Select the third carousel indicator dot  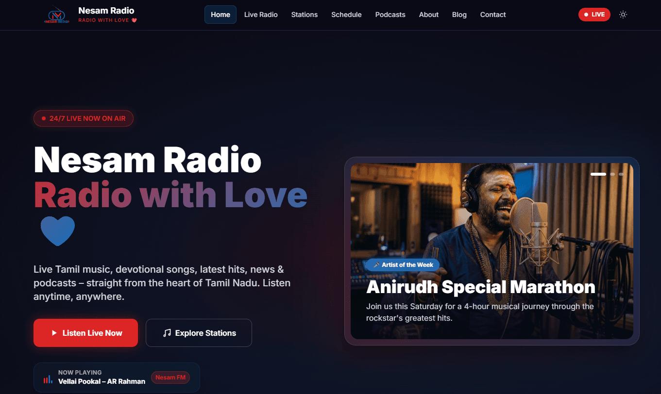coord(621,174)
